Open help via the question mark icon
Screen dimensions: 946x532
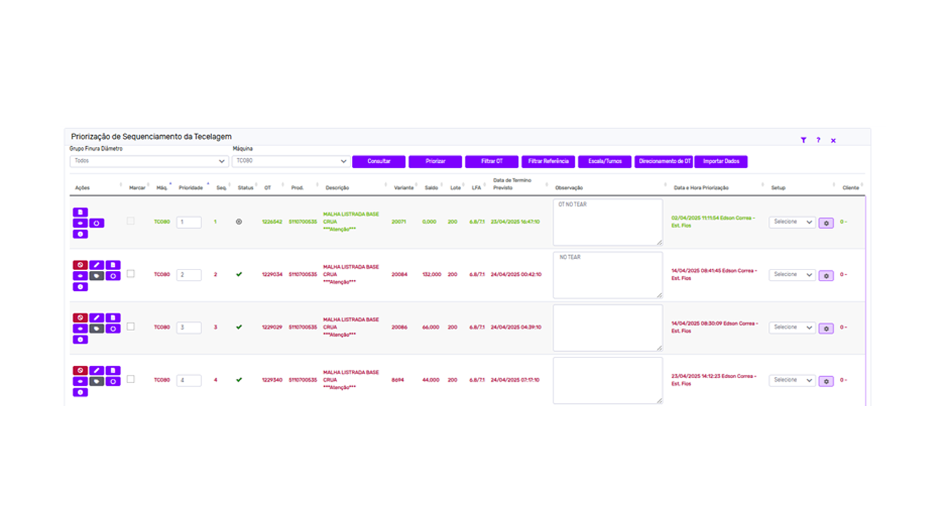(x=818, y=140)
